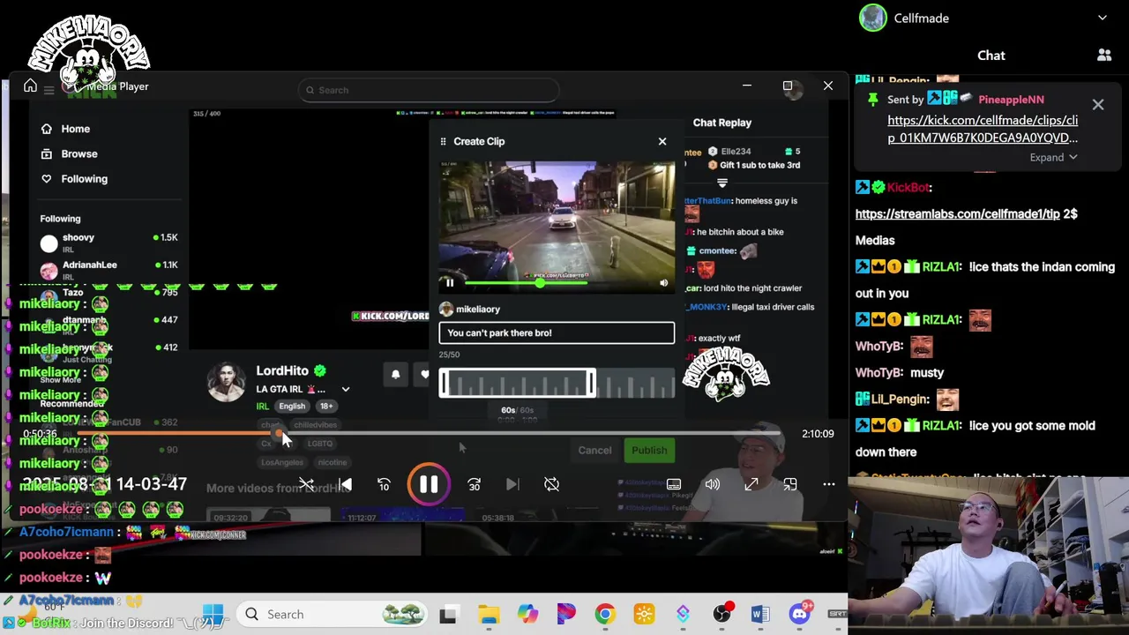The height and width of the screenshot is (635, 1129).
Task: Open Browse in Kick sidebar
Action: click(69, 153)
